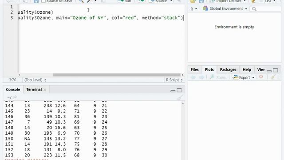Screen dimensions: 284x160
Task: Click the Global Environment icon
Action: point(205,8)
